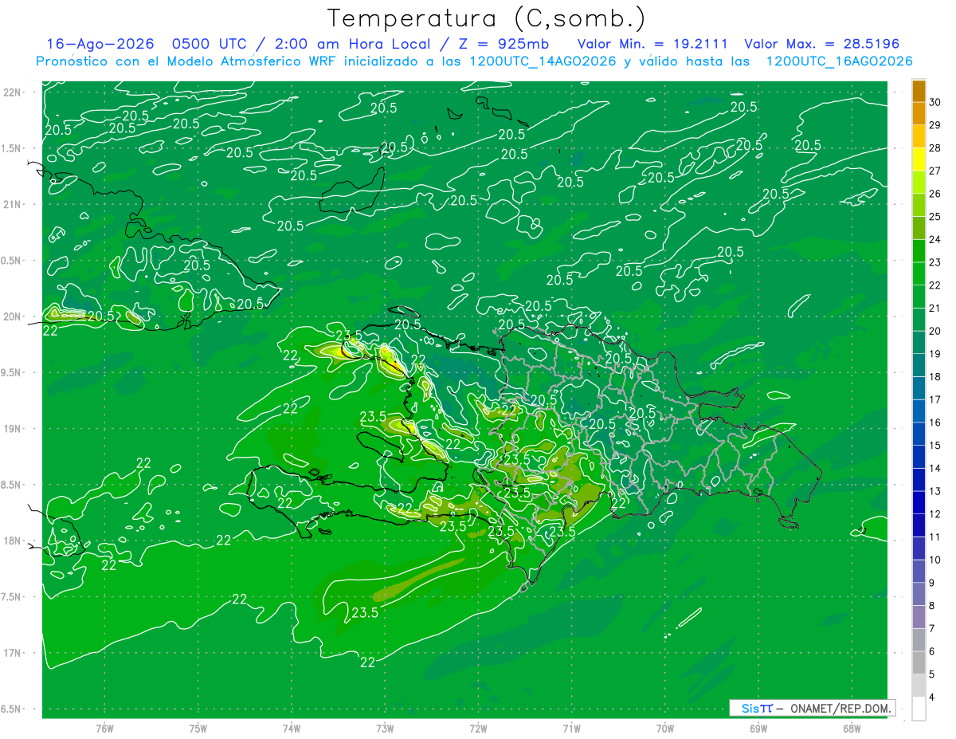Click the '20' value on the color scale

[936, 330]
